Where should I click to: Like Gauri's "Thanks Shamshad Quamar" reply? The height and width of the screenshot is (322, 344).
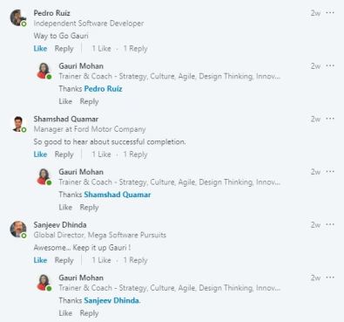65,208
